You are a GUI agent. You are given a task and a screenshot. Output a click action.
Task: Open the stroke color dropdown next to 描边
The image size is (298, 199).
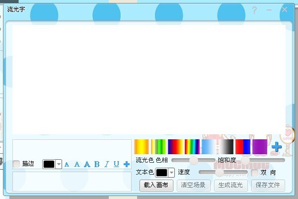[x=59, y=164]
